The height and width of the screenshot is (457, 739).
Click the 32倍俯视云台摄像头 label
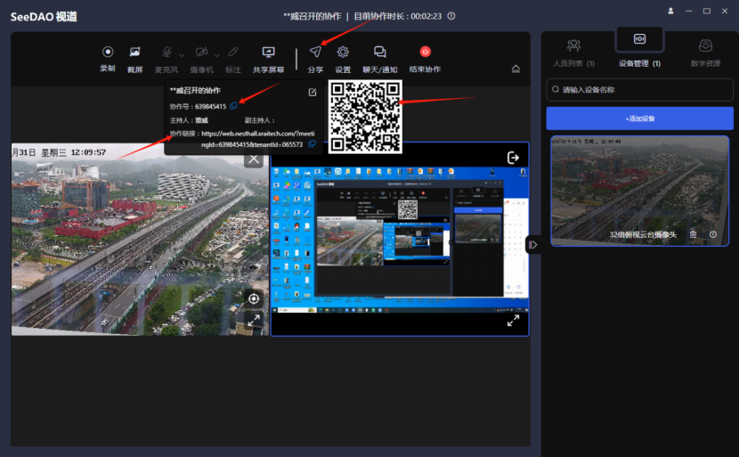point(643,234)
